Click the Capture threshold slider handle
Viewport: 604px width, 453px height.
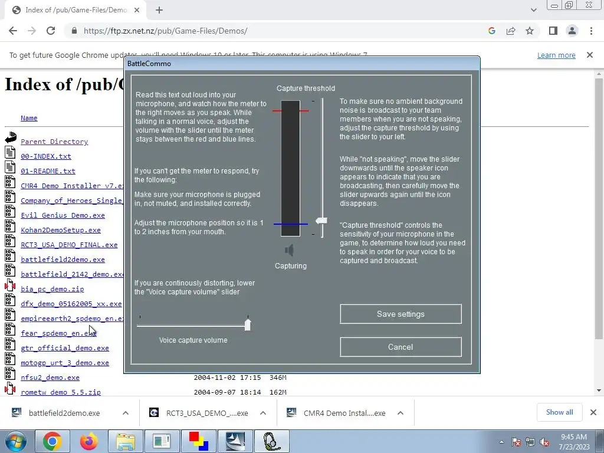click(x=321, y=221)
